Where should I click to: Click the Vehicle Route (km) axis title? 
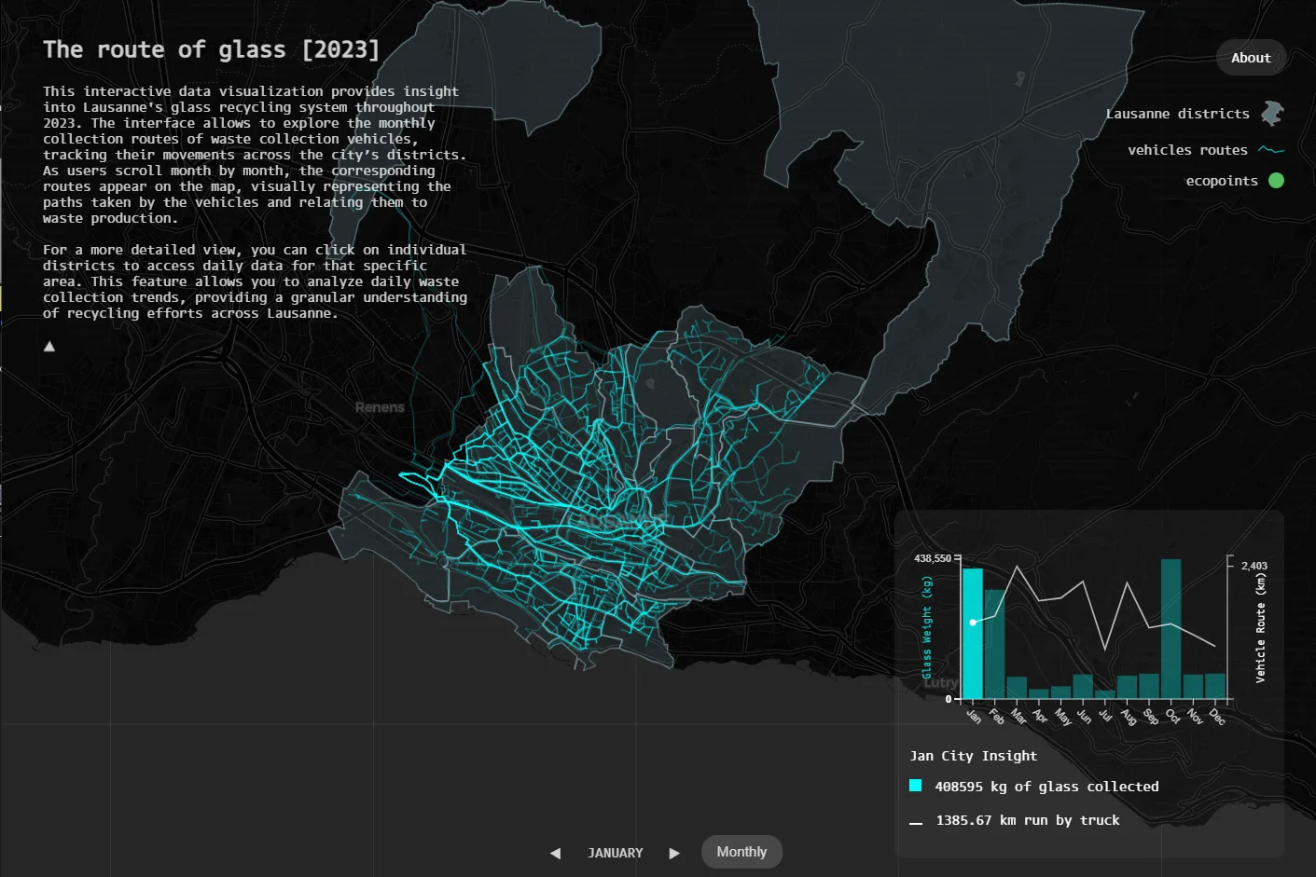pyautogui.click(x=1261, y=628)
